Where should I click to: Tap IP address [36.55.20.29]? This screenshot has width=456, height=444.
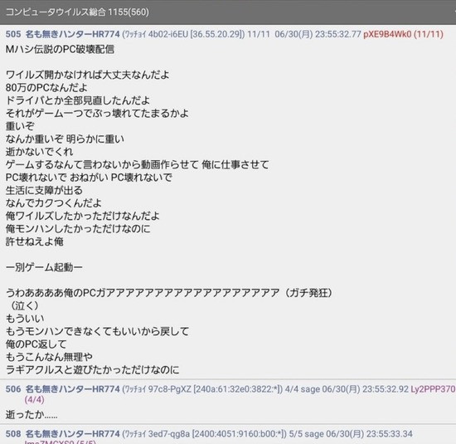tap(217, 34)
